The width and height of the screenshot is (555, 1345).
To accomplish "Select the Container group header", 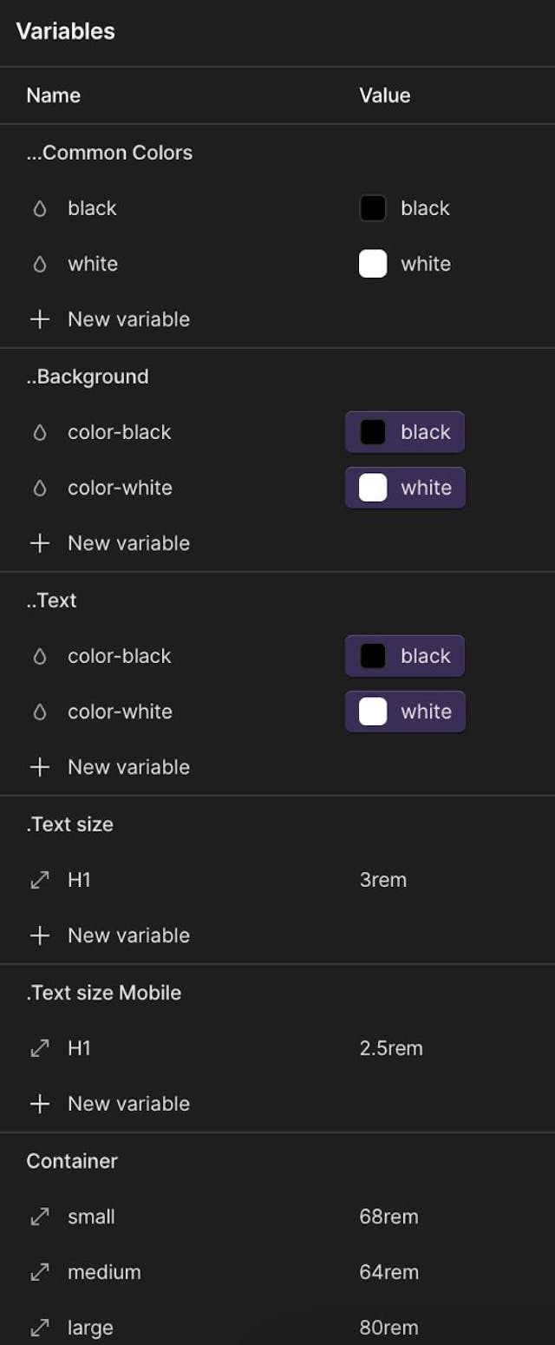I will [72, 1161].
